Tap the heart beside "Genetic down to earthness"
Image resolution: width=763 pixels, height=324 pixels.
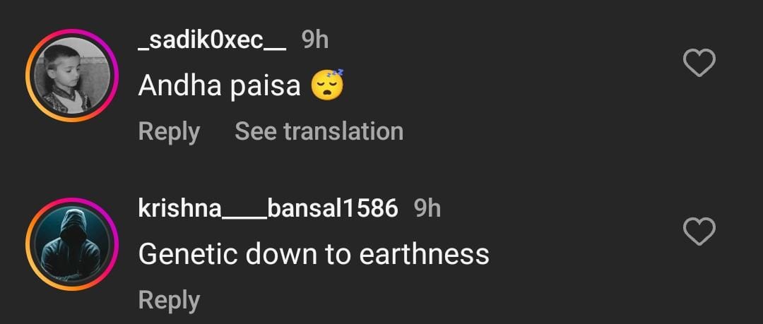click(700, 232)
